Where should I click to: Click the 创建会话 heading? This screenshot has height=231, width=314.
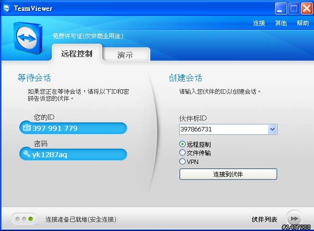(x=186, y=78)
